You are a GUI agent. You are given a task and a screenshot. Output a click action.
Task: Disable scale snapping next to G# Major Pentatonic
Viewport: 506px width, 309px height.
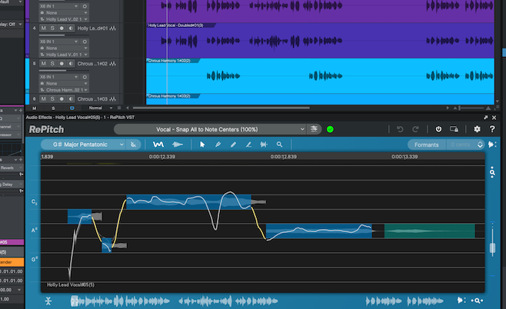pyautogui.click(x=133, y=145)
